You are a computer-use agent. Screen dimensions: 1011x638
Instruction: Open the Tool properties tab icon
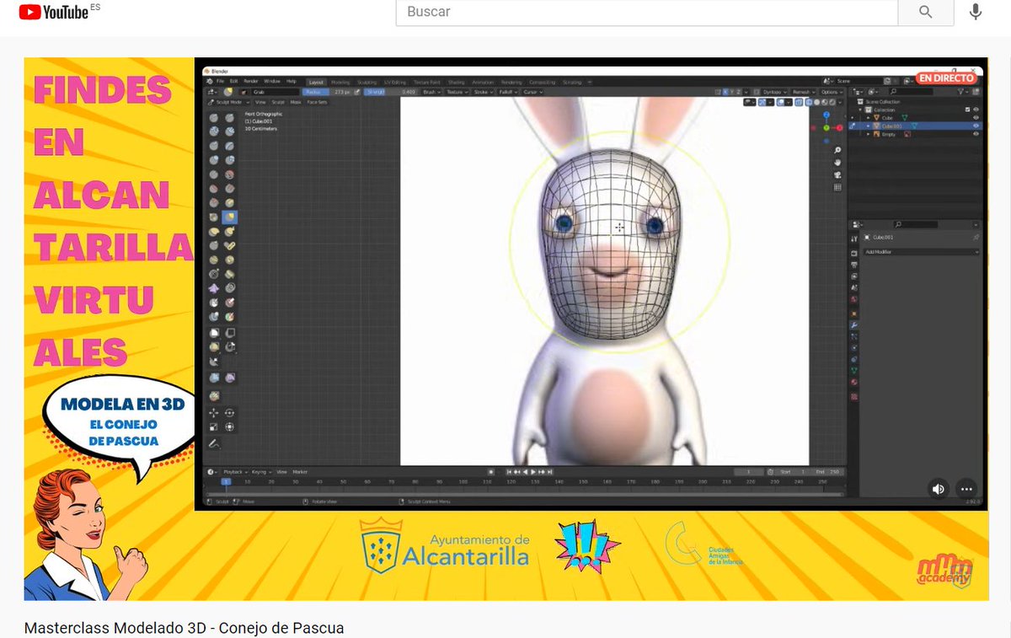[x=854, y=239]
